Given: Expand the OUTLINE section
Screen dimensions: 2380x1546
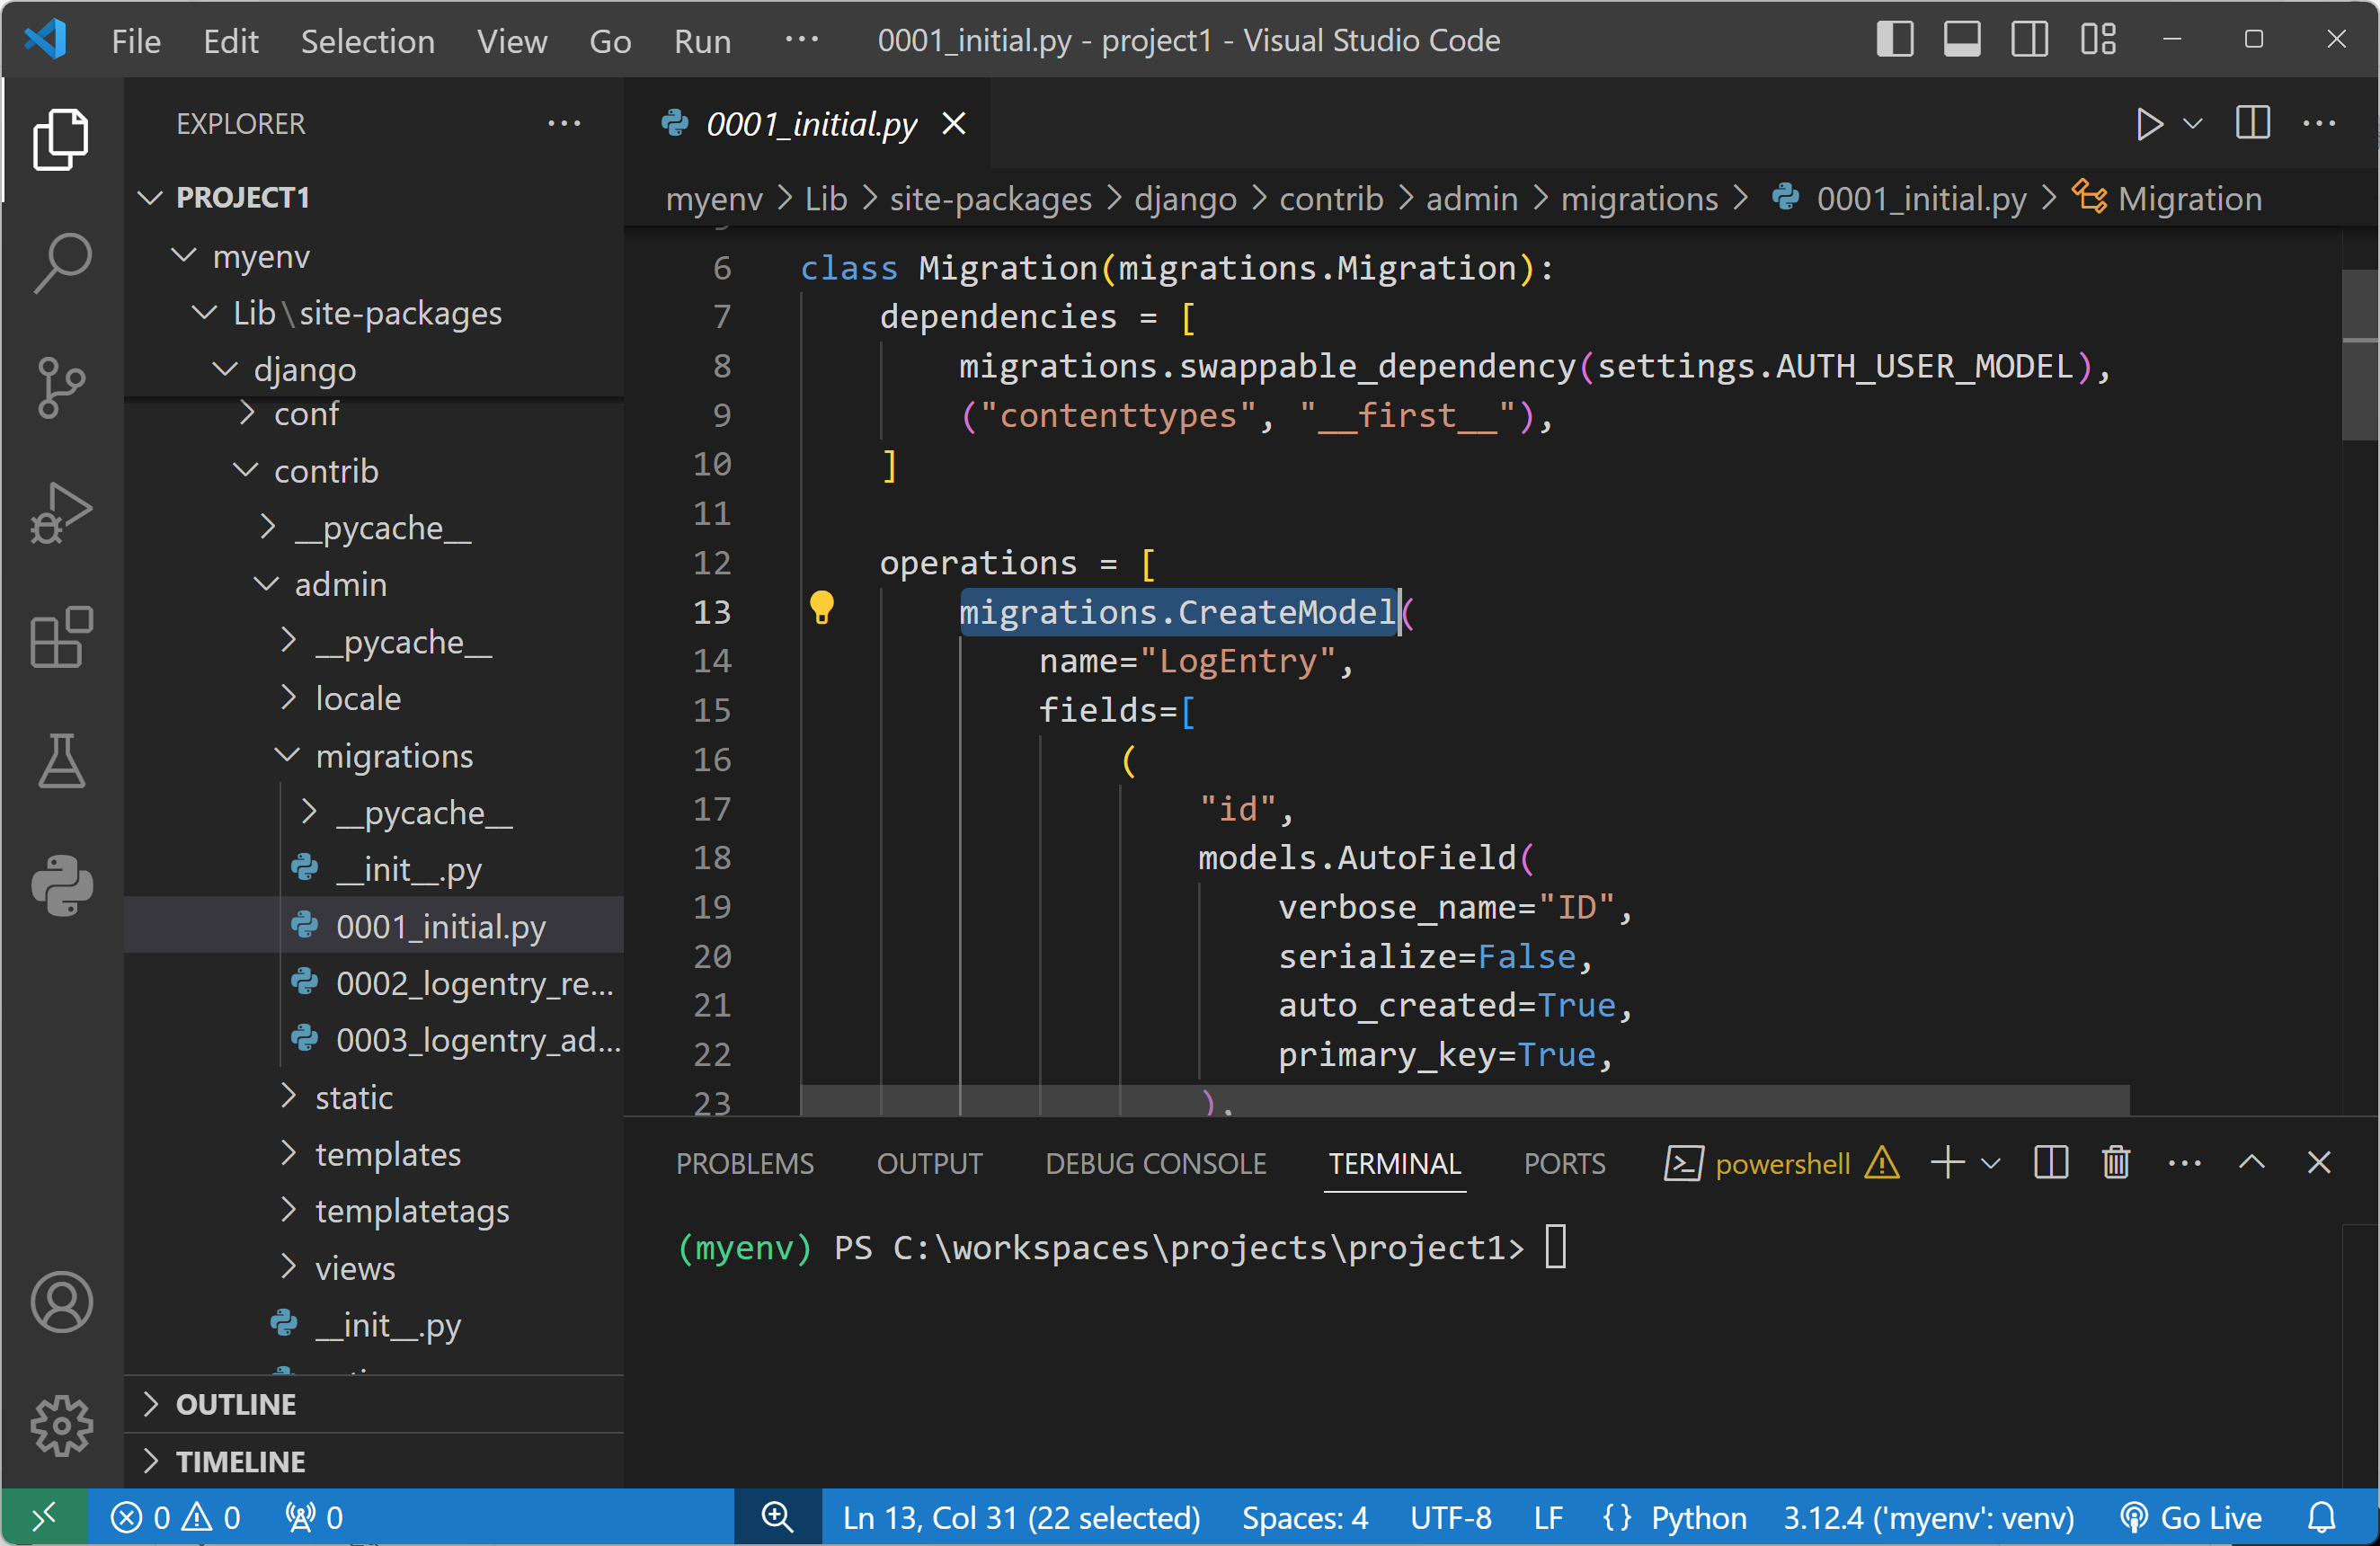Looking at the screenshot, I should [x=236, y=1404].
